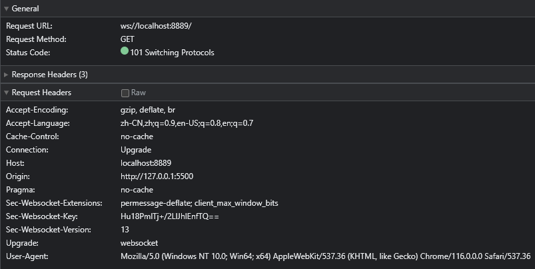Click the ws://localhost:8889/ request URL value

(x=156, y=26)
